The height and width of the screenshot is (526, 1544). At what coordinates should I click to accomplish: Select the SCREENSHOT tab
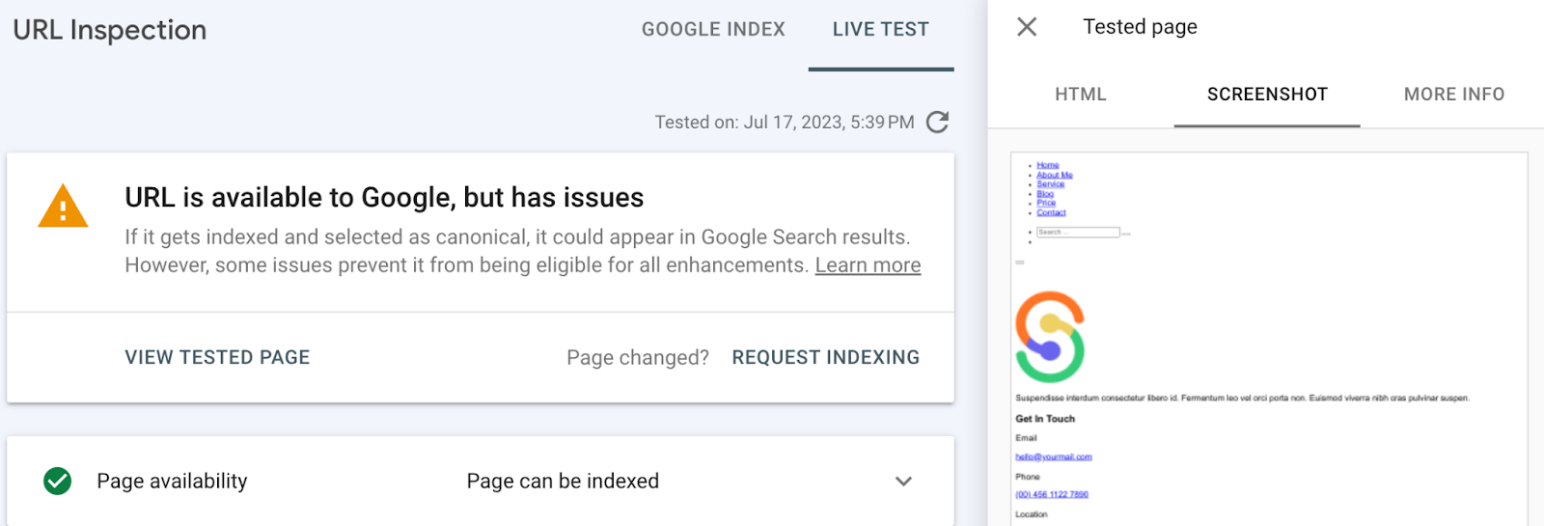coord(1267,95)
